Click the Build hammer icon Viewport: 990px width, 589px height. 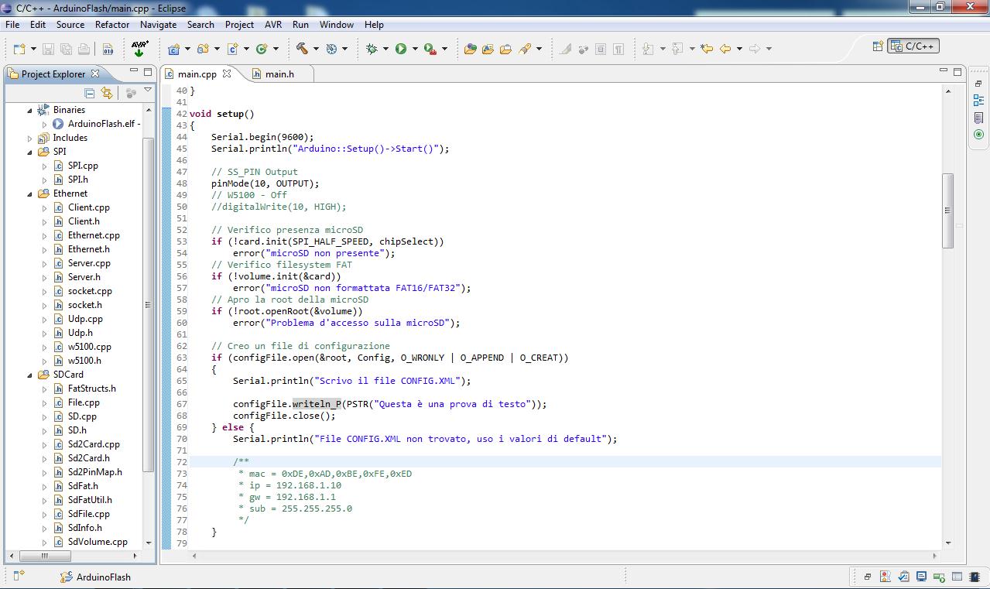pos(303,48)
